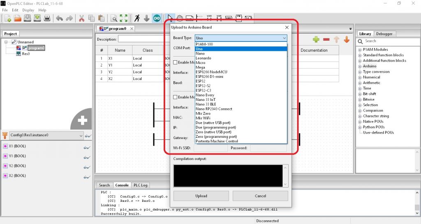This screenshot has width=421, height=224.
Task: Click the Upload button
Action: [x=201, y=196]
